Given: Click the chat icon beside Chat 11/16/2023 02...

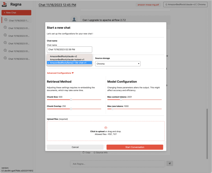Looking at the screenshot, I should pos(5,58).
